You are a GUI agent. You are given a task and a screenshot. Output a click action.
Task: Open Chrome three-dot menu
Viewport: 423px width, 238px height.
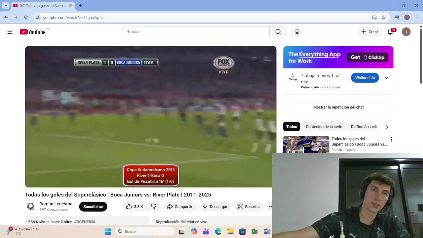click(x=417, y=17)
